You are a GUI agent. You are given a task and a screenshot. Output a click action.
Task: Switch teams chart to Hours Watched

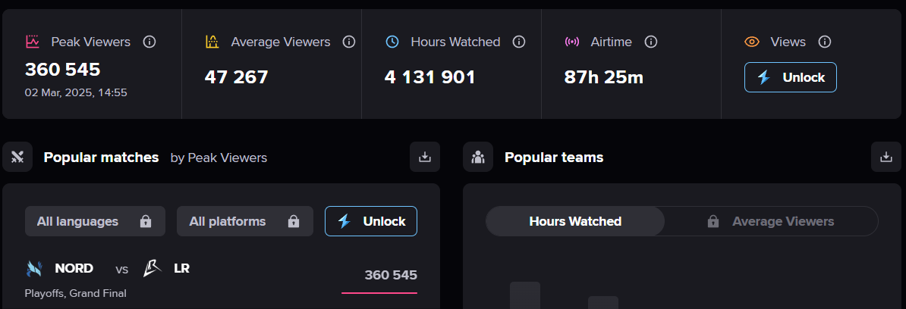575,221
